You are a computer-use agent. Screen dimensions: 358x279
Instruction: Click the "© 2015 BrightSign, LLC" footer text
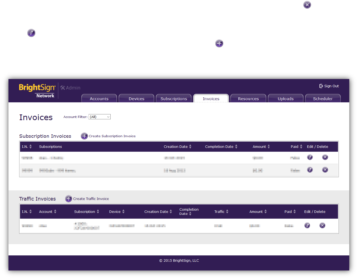pos(179,261)
